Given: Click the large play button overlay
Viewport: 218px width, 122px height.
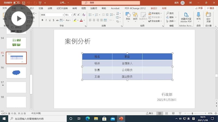Looking at the screenshot, I should click(19, 19).
